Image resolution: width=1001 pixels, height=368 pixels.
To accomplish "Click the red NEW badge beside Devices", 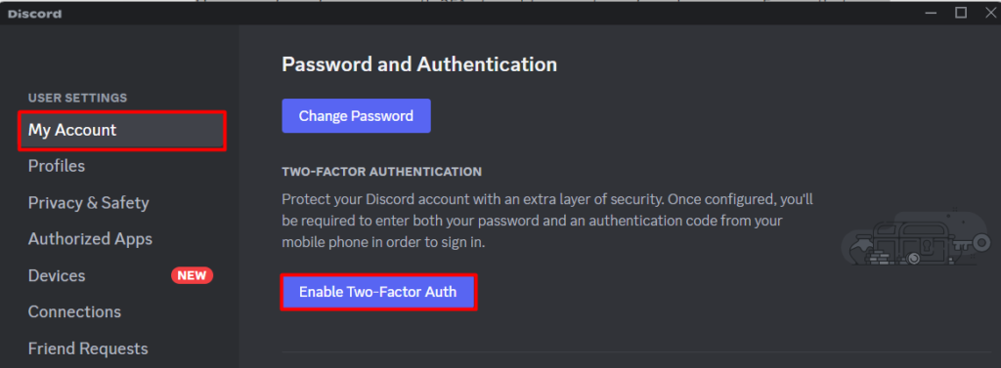I will [x=192, y=275].
